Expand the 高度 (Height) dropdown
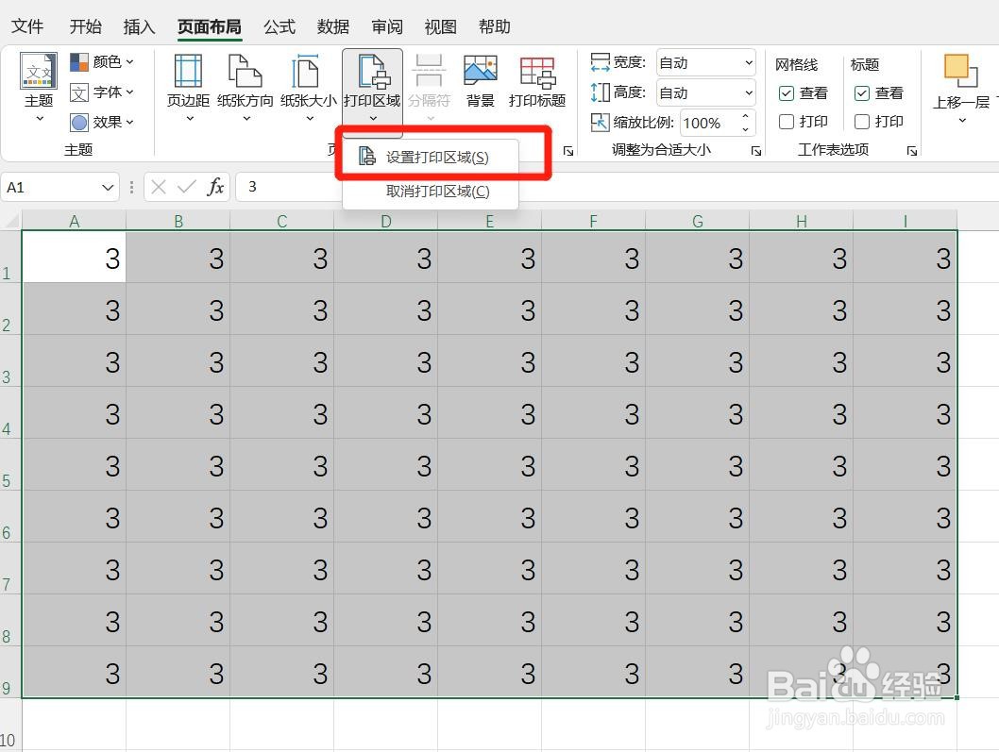Viewport: 999px width, 752px height. pyautogui.click(x=749, y=92)
